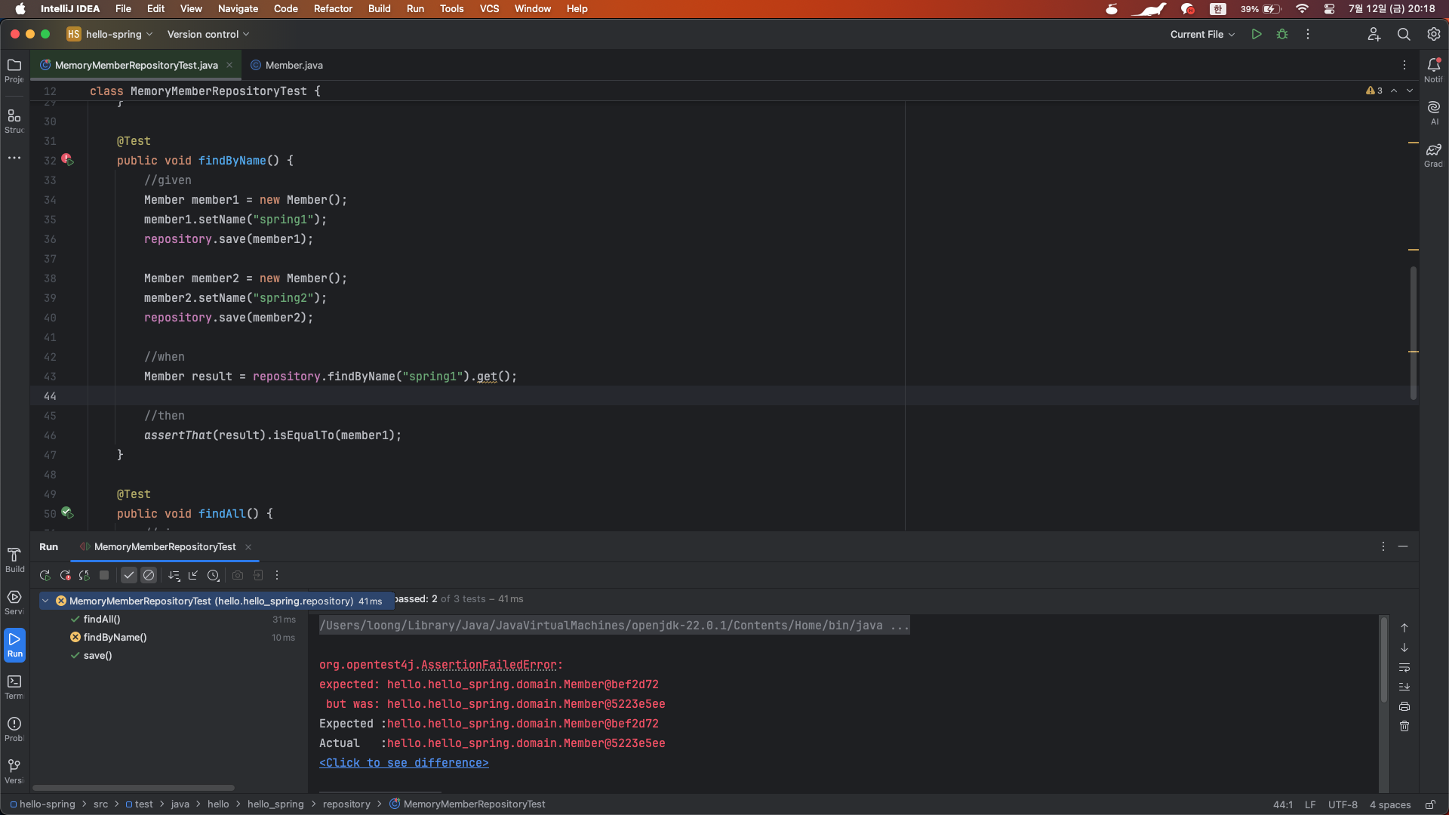This screenshot has width=1449, height=815.
Task: Open test history dropdown
Action: tap(214, 575)
